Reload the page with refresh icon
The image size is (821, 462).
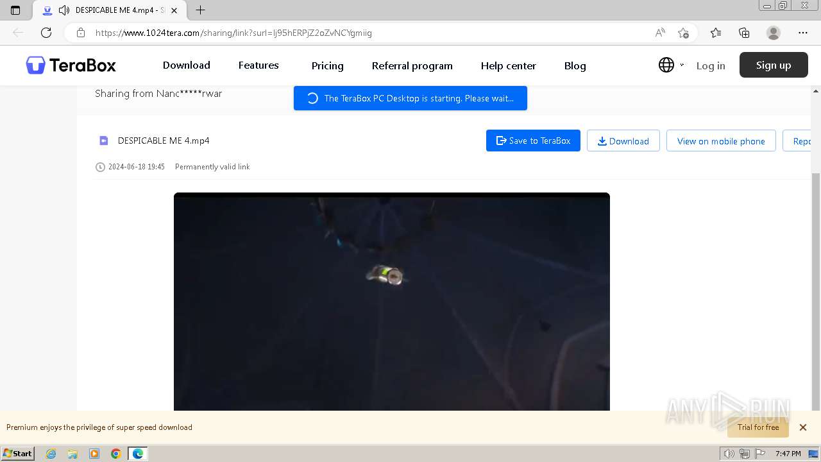click(46, 33)
